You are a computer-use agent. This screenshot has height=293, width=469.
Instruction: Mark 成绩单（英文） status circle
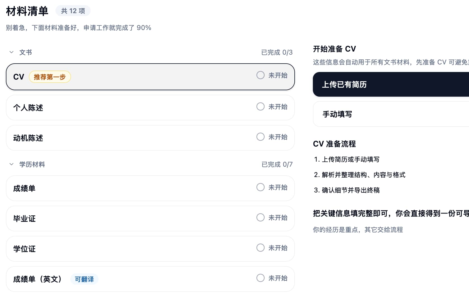pos(260,278)
